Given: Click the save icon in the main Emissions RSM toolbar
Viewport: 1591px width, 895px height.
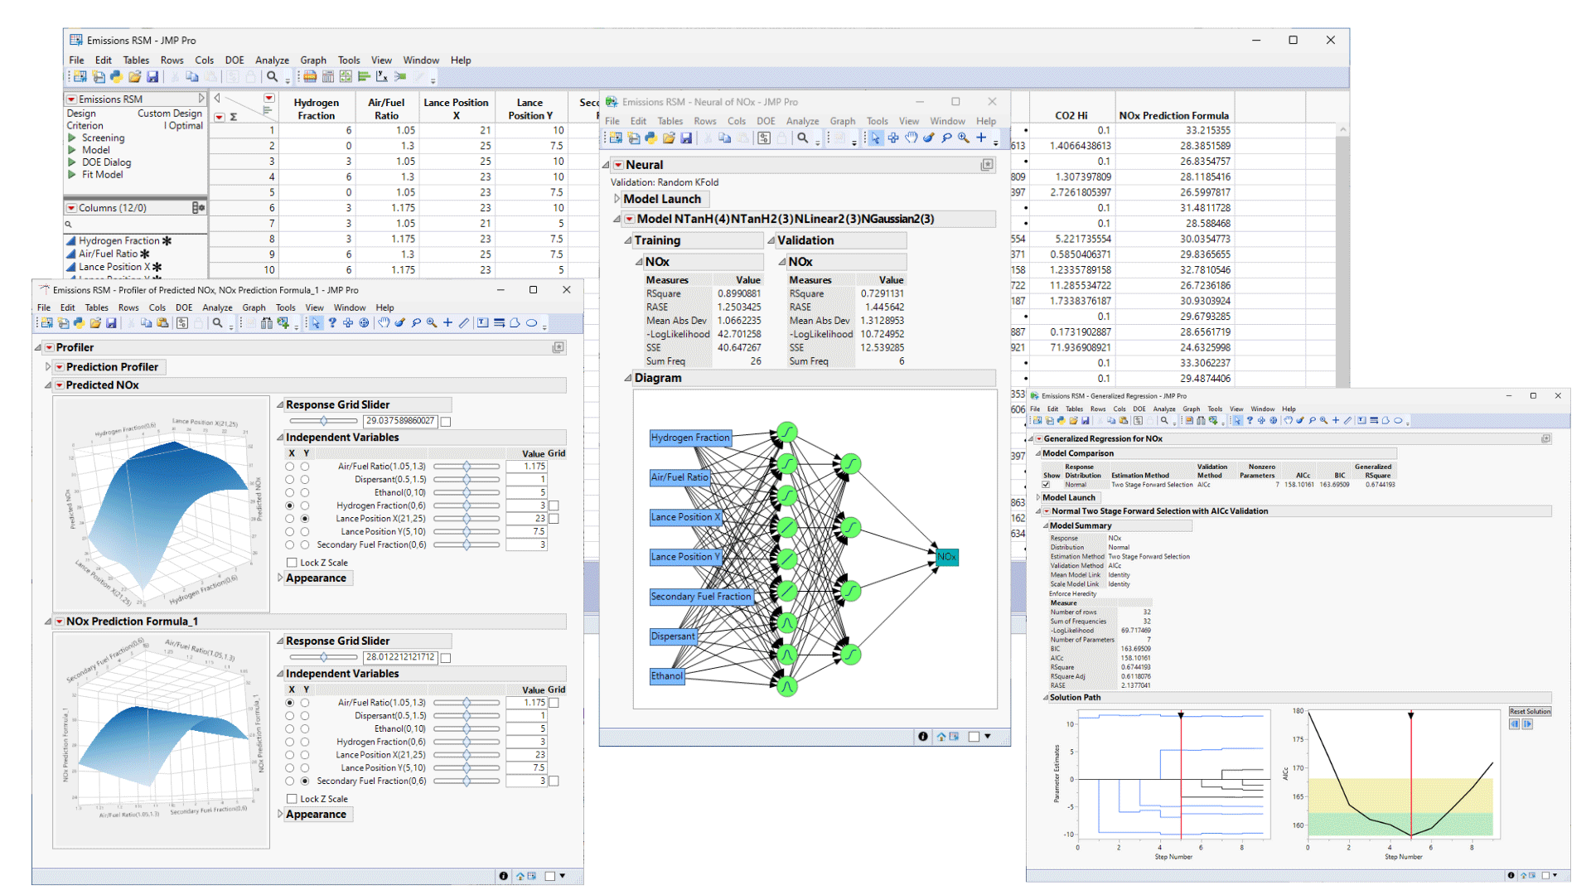Looking at the screenshot, I should pos(152,77).
